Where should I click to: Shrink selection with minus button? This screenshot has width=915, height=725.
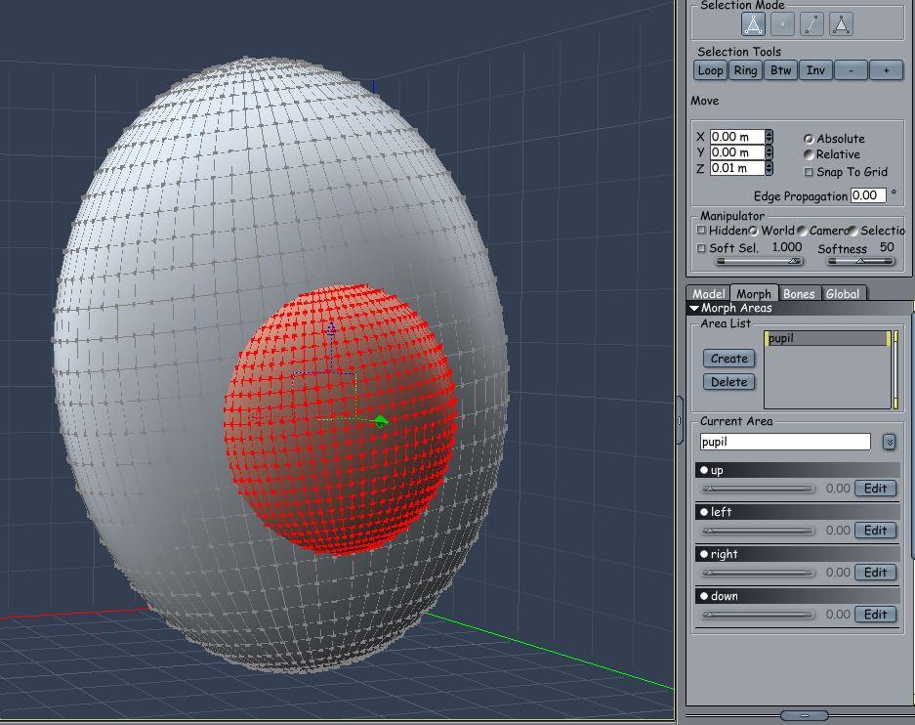(851, 70)
